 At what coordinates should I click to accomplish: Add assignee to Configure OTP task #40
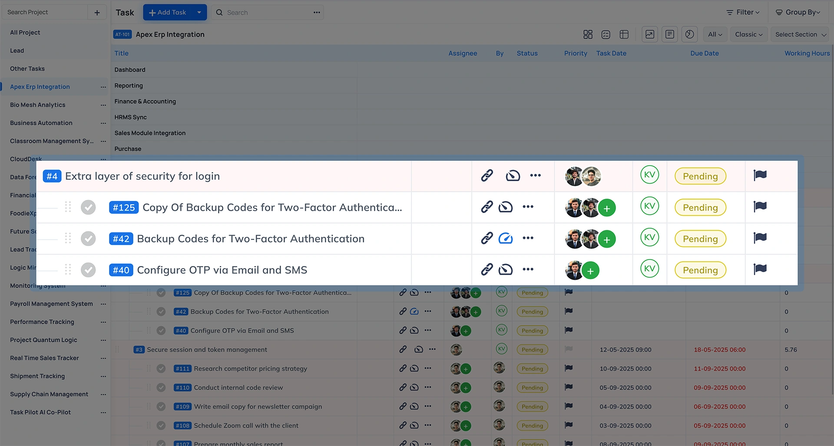tap(590, 271)
